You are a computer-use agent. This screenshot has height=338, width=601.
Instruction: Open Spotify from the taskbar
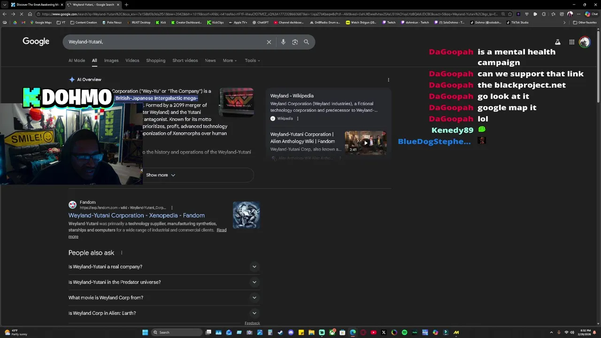click(x=404, y=332)
